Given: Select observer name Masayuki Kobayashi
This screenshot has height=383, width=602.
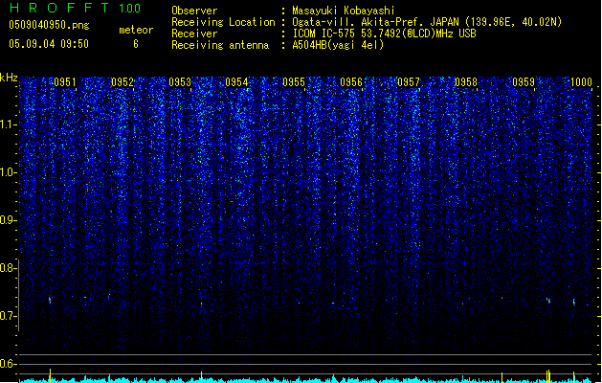Looking at the screenshot, I should pos(344,11).
